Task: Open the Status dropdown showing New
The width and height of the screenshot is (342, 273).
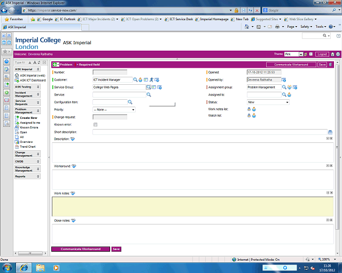Action: click(x=268, y=102)
